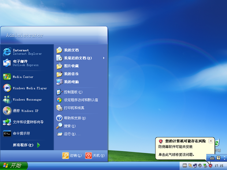The image size is (227, 170).
Task: Open Windows Messenger
Action: click(x=27, y=99)
